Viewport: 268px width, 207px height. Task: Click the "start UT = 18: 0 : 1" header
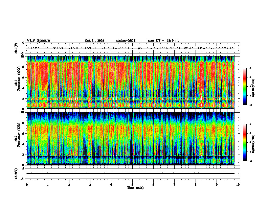click(163, 41)
